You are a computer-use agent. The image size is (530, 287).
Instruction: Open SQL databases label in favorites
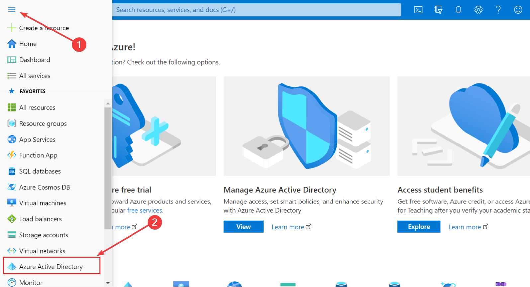click(40, 171)
